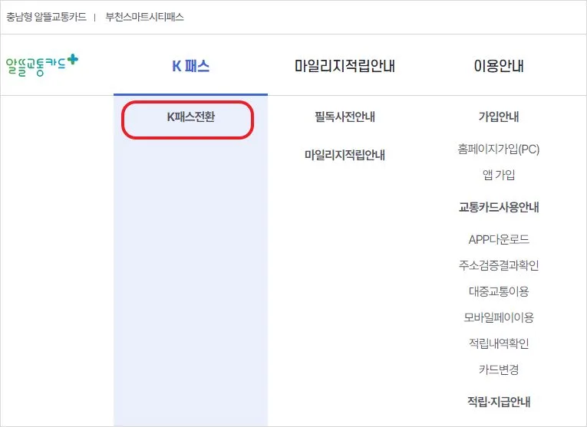Screen dimensions: 587x427
Task: Select the K 패스 top menu
Action: pyautogui.click(x=190, y=66)
